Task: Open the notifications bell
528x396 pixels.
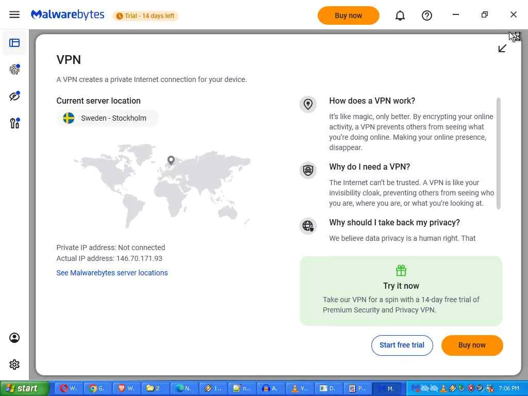Action: tap(400, 15)
